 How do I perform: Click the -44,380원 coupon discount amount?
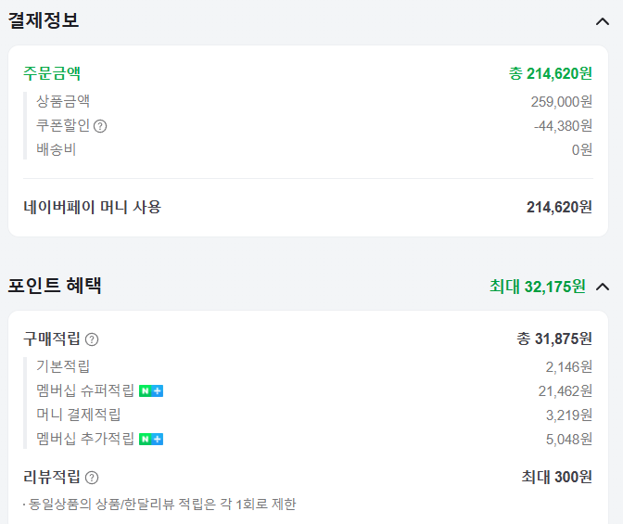563,125
